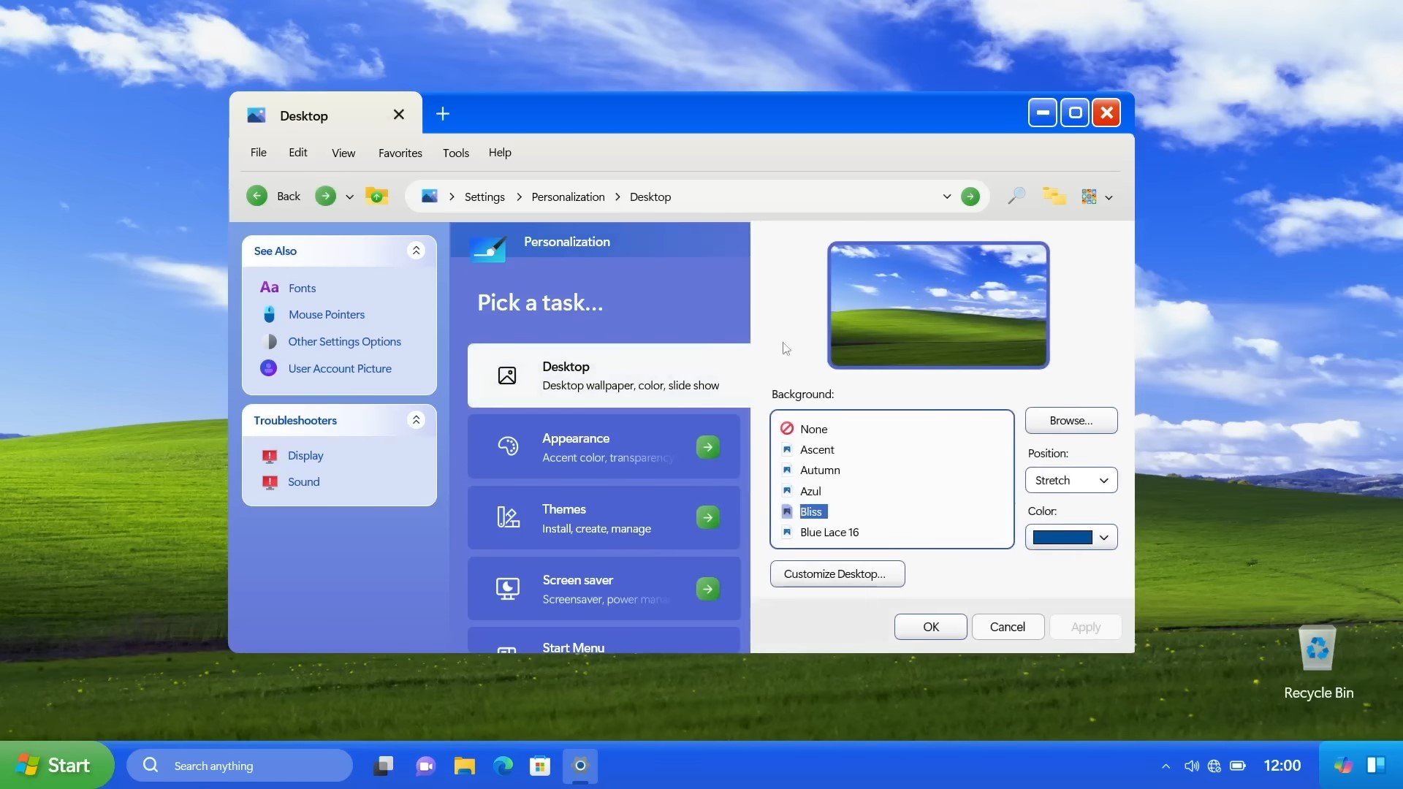Open the Edit menu

click(x=297, y=153)
